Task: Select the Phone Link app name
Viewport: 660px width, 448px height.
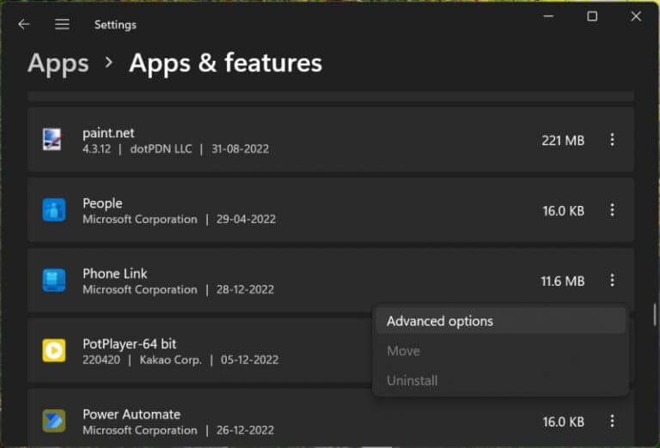Action: 115,274
